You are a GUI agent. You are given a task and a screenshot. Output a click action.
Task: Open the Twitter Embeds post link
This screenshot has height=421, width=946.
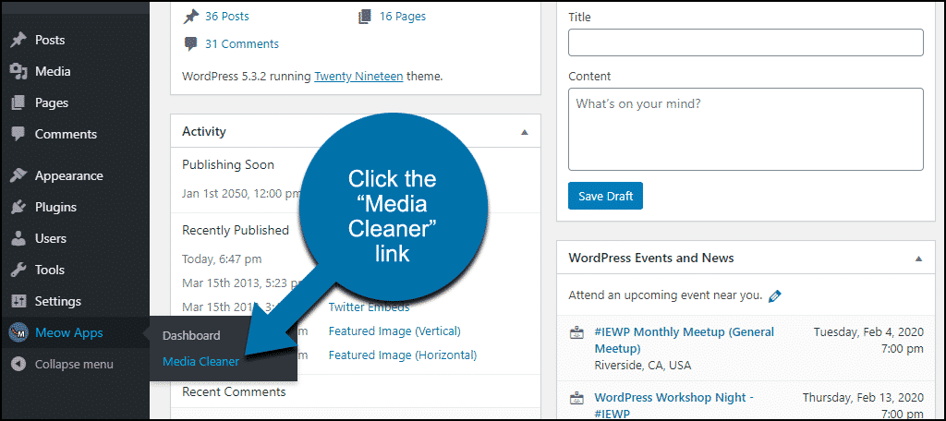(x=370, y=307)
